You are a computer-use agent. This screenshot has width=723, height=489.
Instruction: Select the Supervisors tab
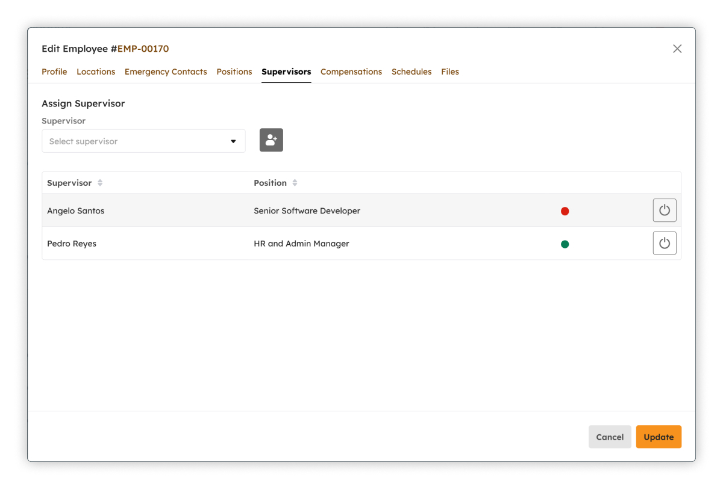click(x=286, y=72)
